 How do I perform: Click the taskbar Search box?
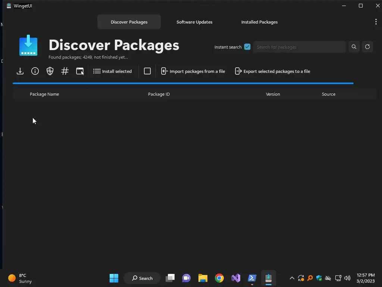coord(142,278)
